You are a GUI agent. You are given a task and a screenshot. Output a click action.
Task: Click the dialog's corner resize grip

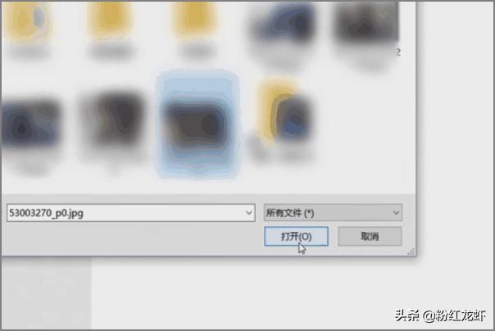[x=411, y=252]
